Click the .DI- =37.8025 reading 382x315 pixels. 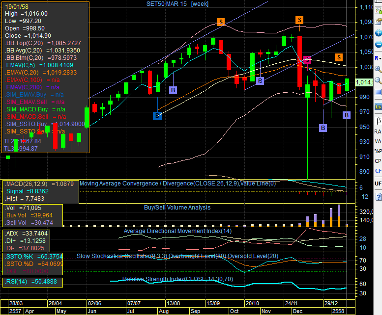25,248
